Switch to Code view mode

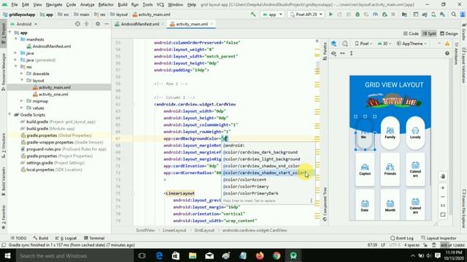click(x=411, y=33)
